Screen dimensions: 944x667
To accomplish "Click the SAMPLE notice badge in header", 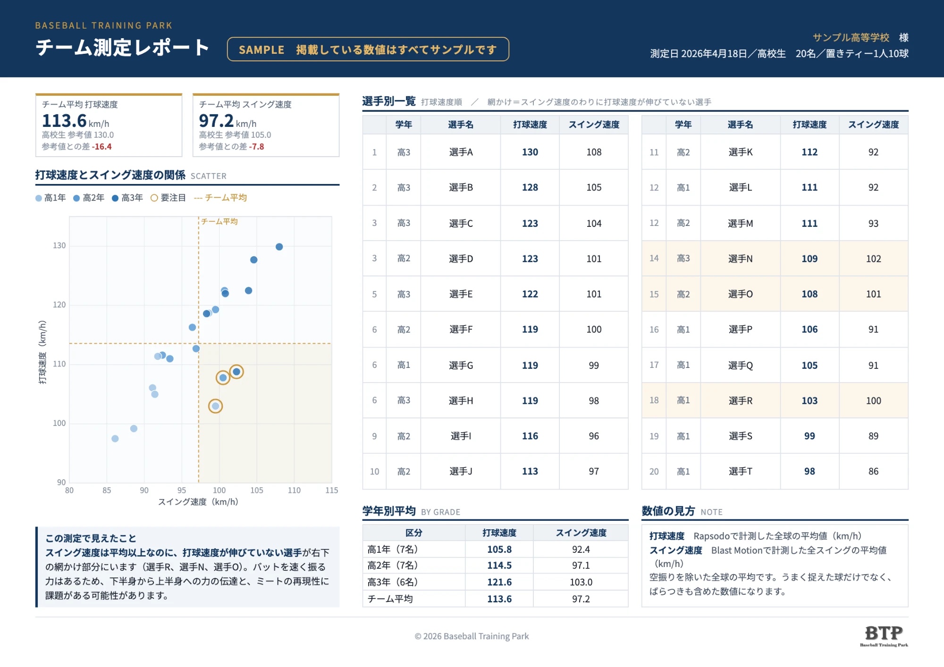I will [368, 49].
